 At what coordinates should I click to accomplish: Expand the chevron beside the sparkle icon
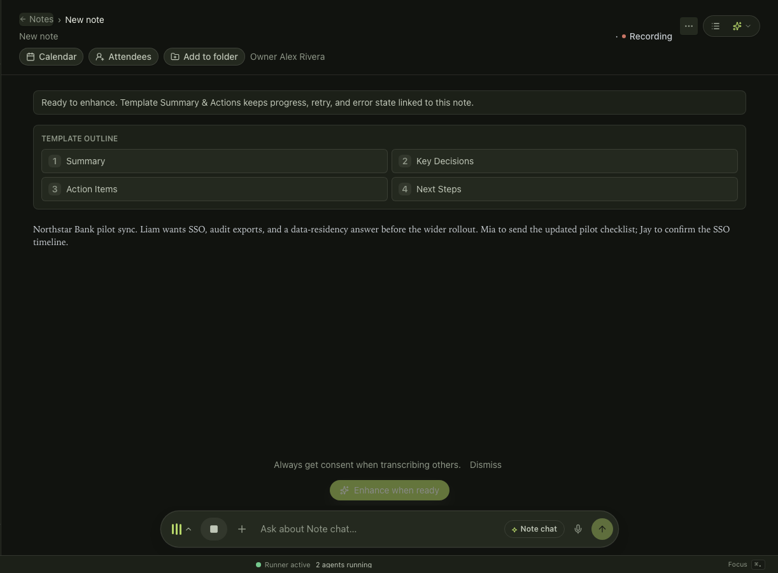point(748,26)
